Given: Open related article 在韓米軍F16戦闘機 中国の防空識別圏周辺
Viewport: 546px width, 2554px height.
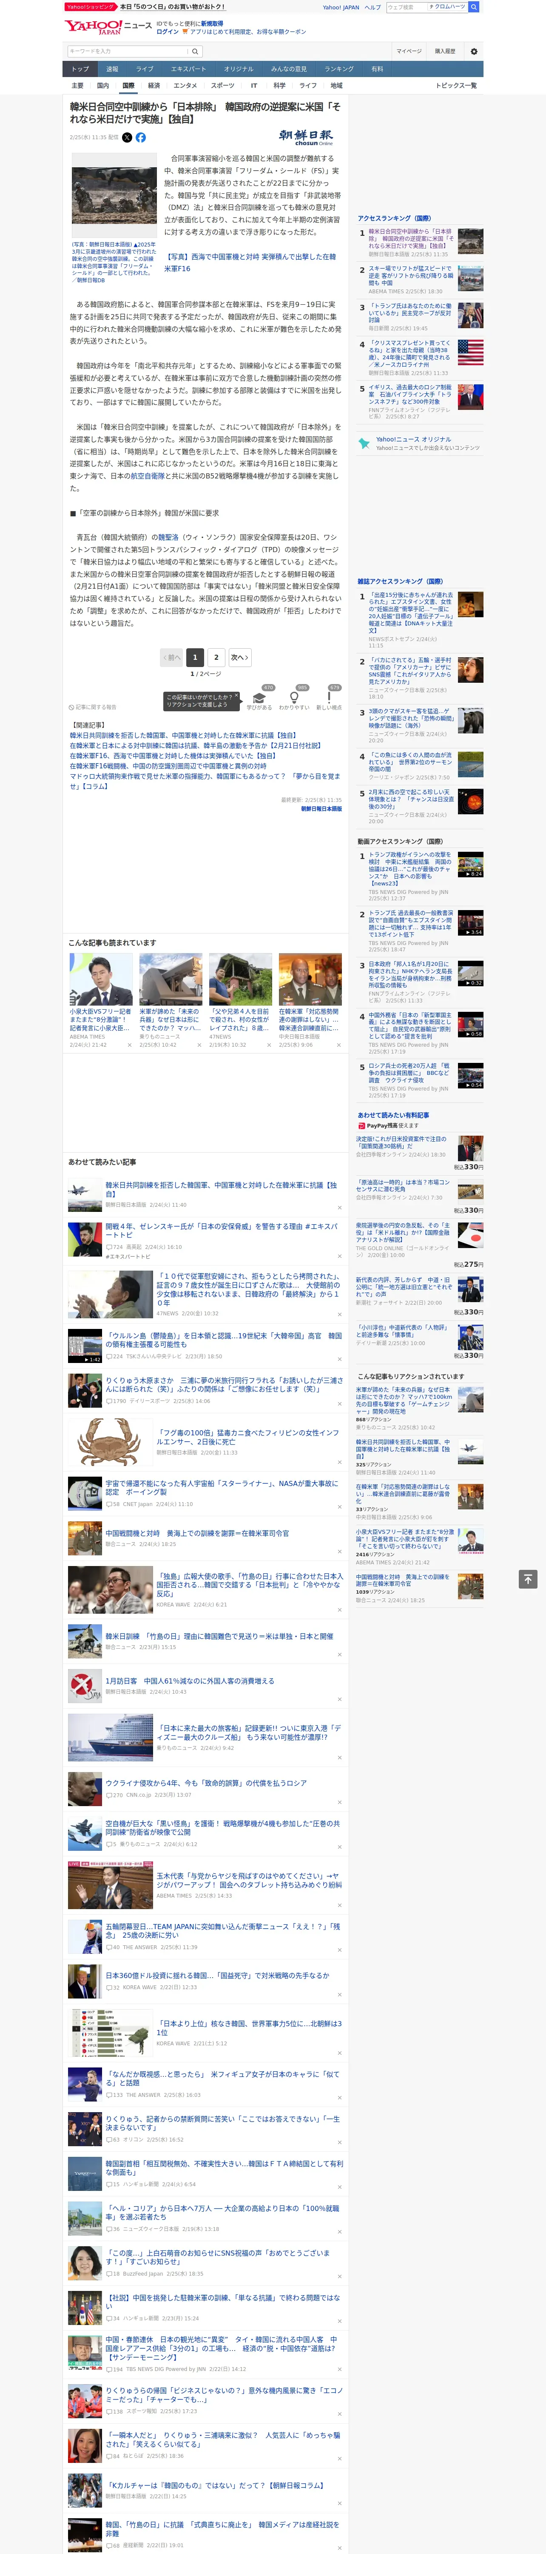Looking at the screenshot, I should (168, 765).
